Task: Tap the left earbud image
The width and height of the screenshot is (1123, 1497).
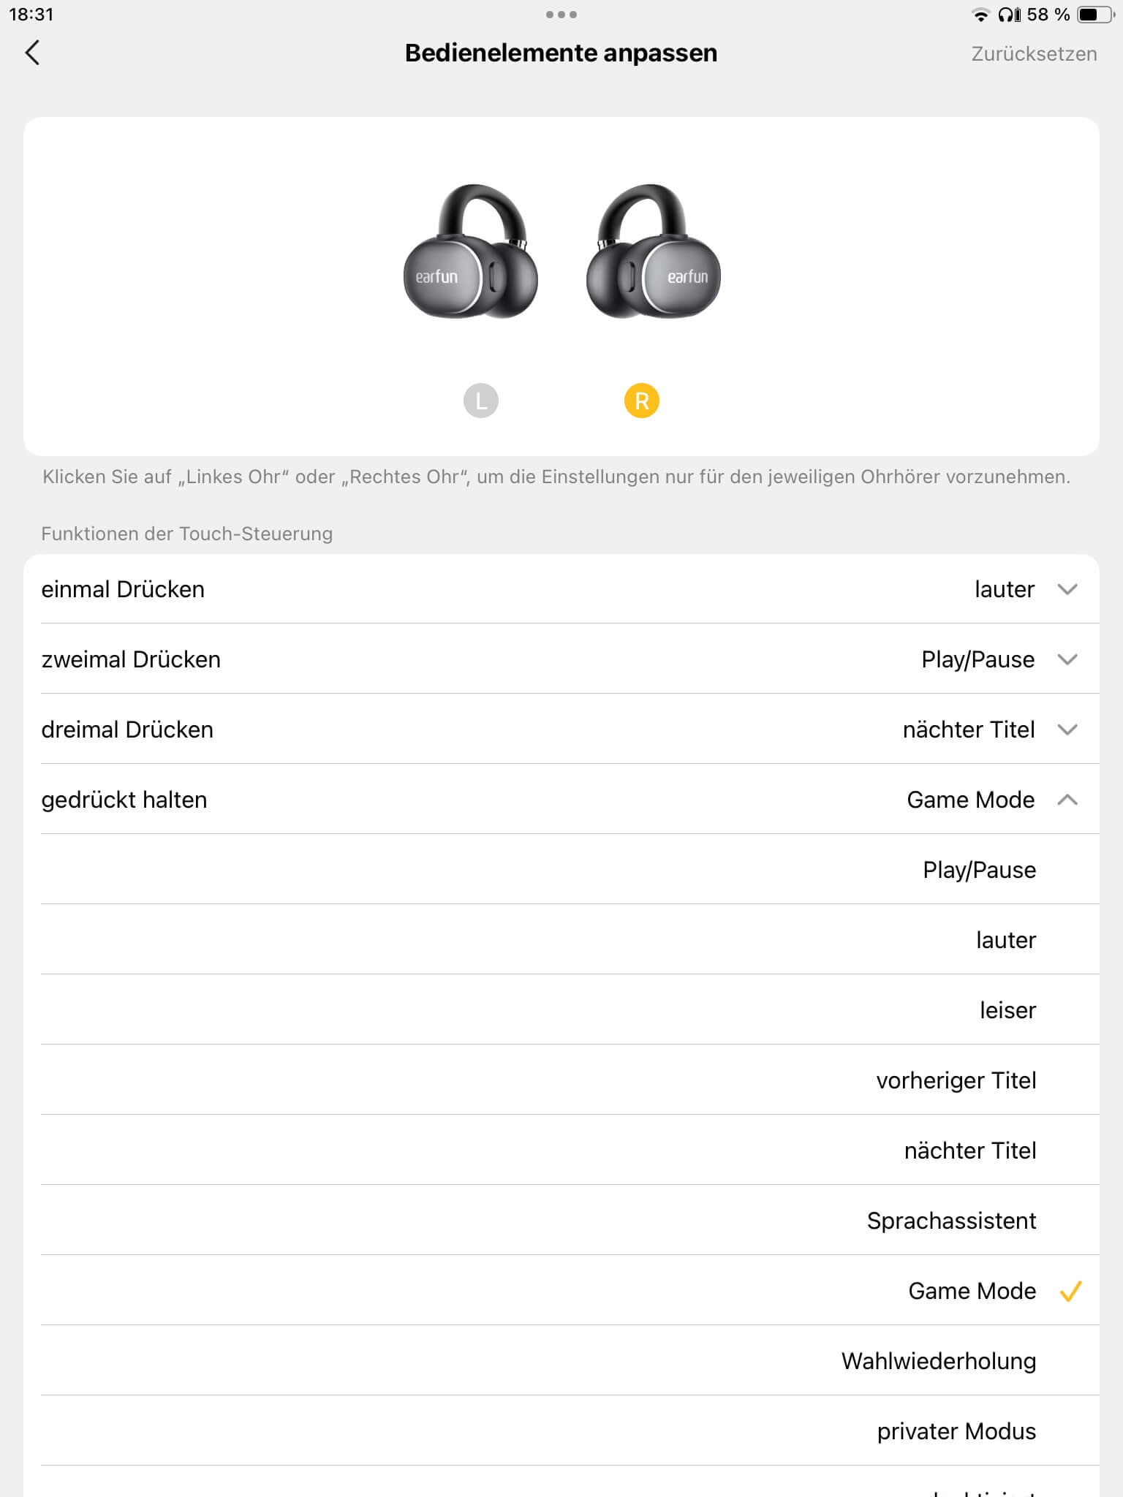Action: (471, 252)
